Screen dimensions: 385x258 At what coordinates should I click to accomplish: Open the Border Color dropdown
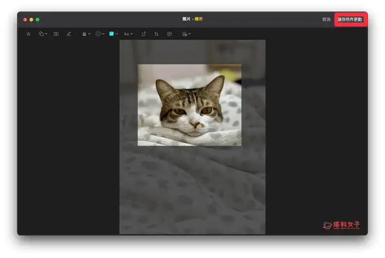coord(100,34)
